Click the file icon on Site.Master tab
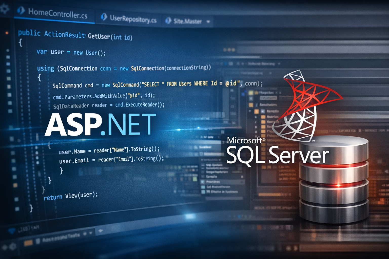 pyautogui.click(x=168, y=21)
